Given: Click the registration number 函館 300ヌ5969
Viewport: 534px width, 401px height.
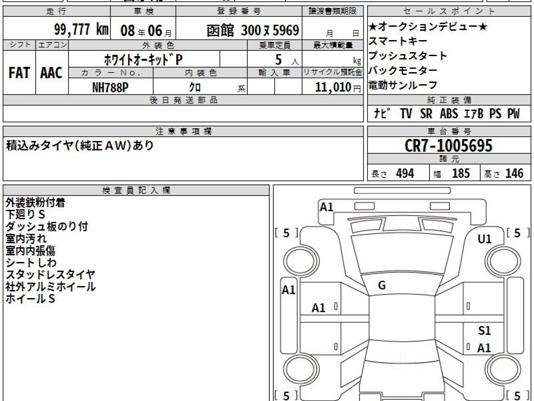Looking at the screenshot, I should click(252, 30).
